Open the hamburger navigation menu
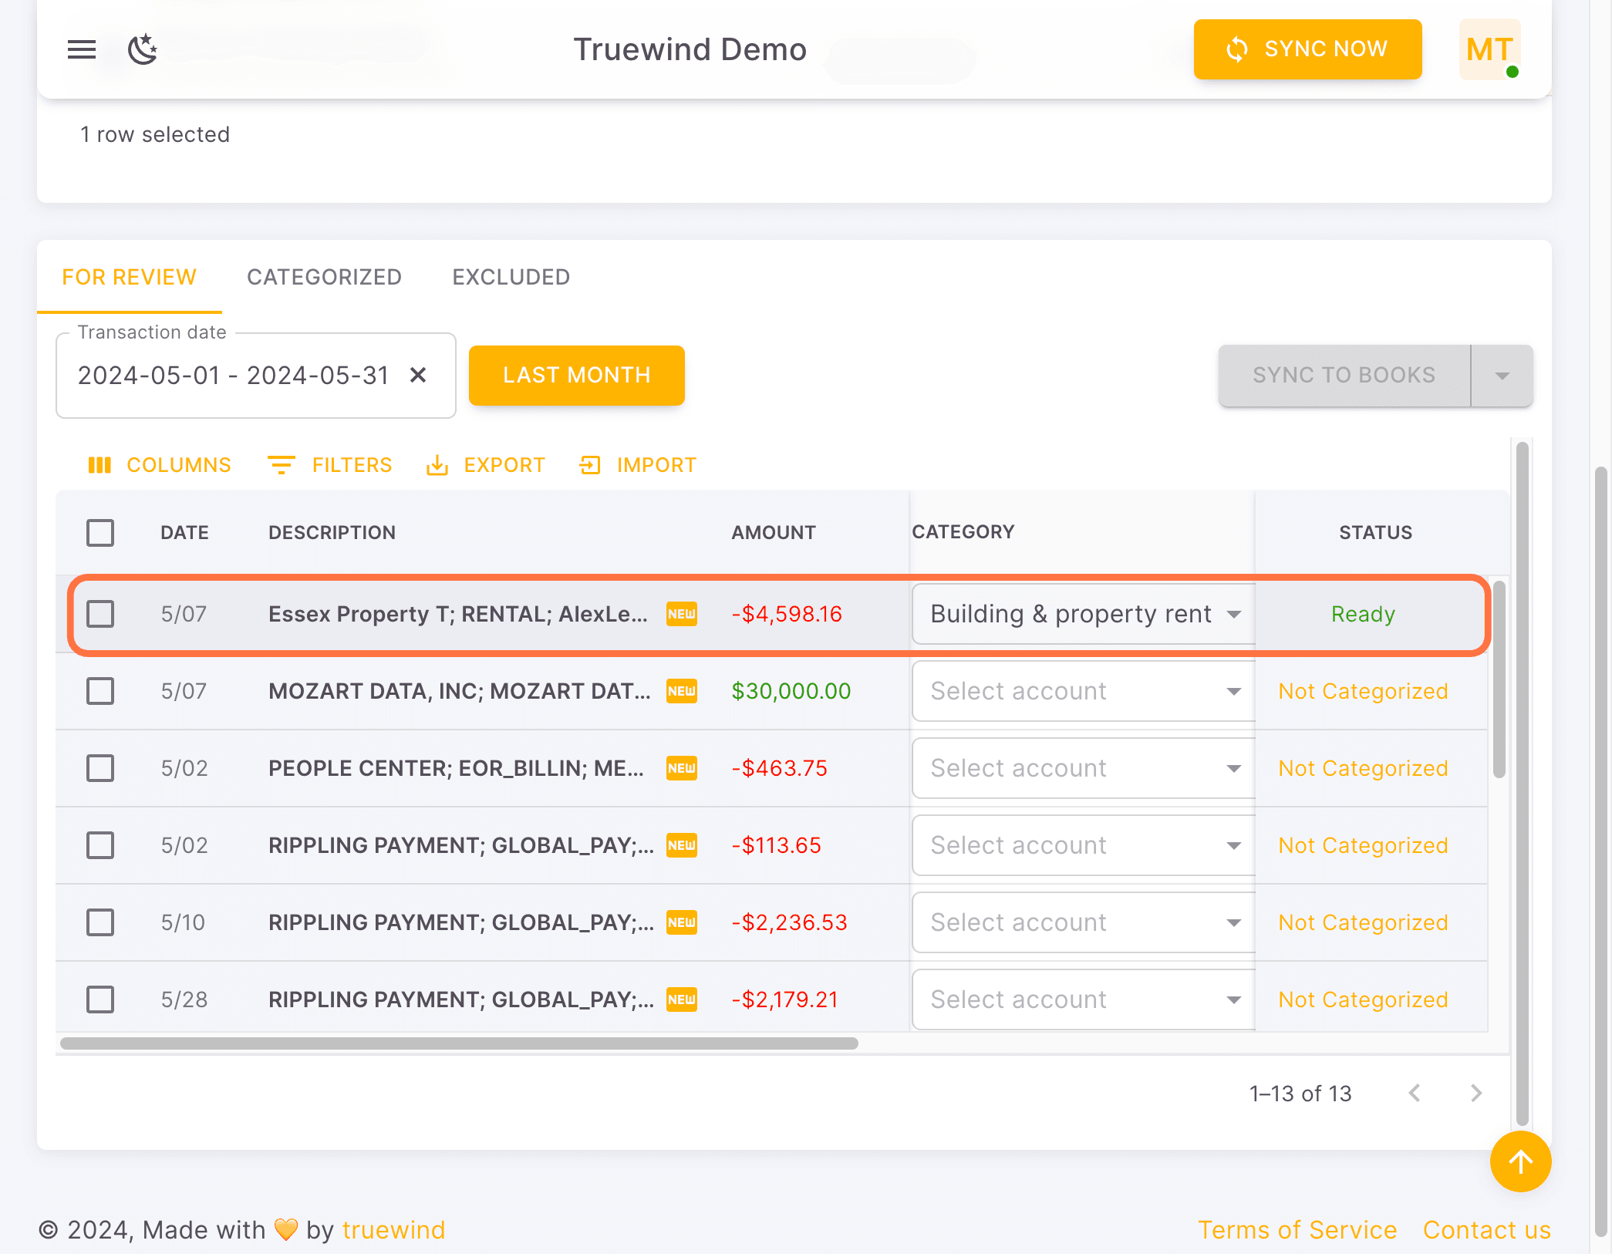 click(x=80, y=49)
